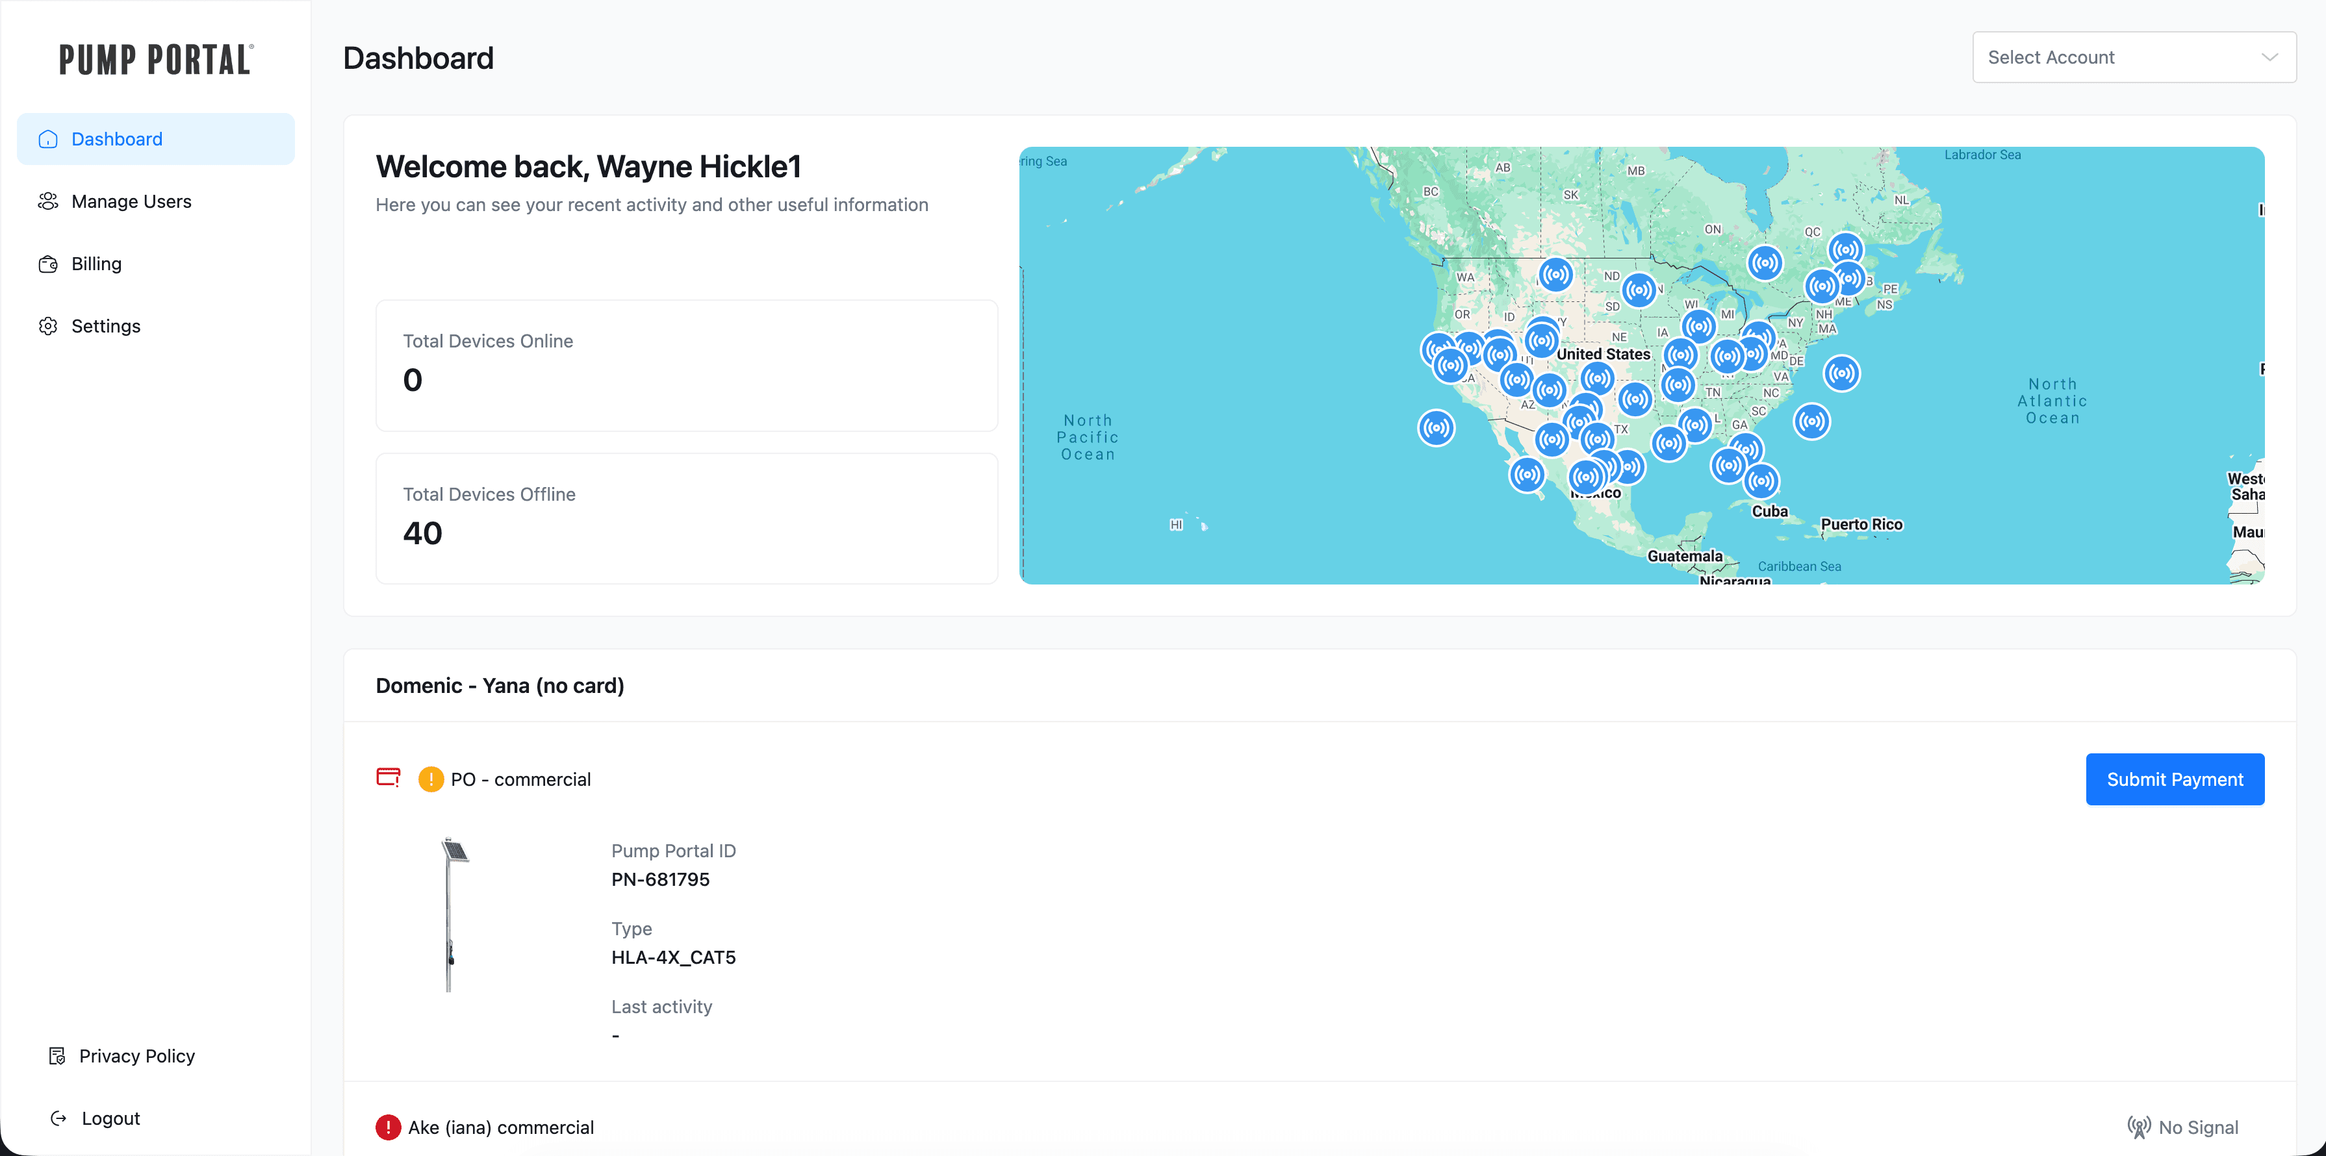Click Pump Portal ID PN-681795
This screenshot has height=1156, width=2326.
[660, 879]
